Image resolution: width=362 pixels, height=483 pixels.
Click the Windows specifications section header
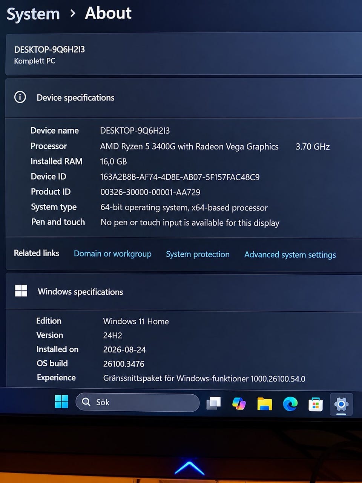click(x=184, y=292)
